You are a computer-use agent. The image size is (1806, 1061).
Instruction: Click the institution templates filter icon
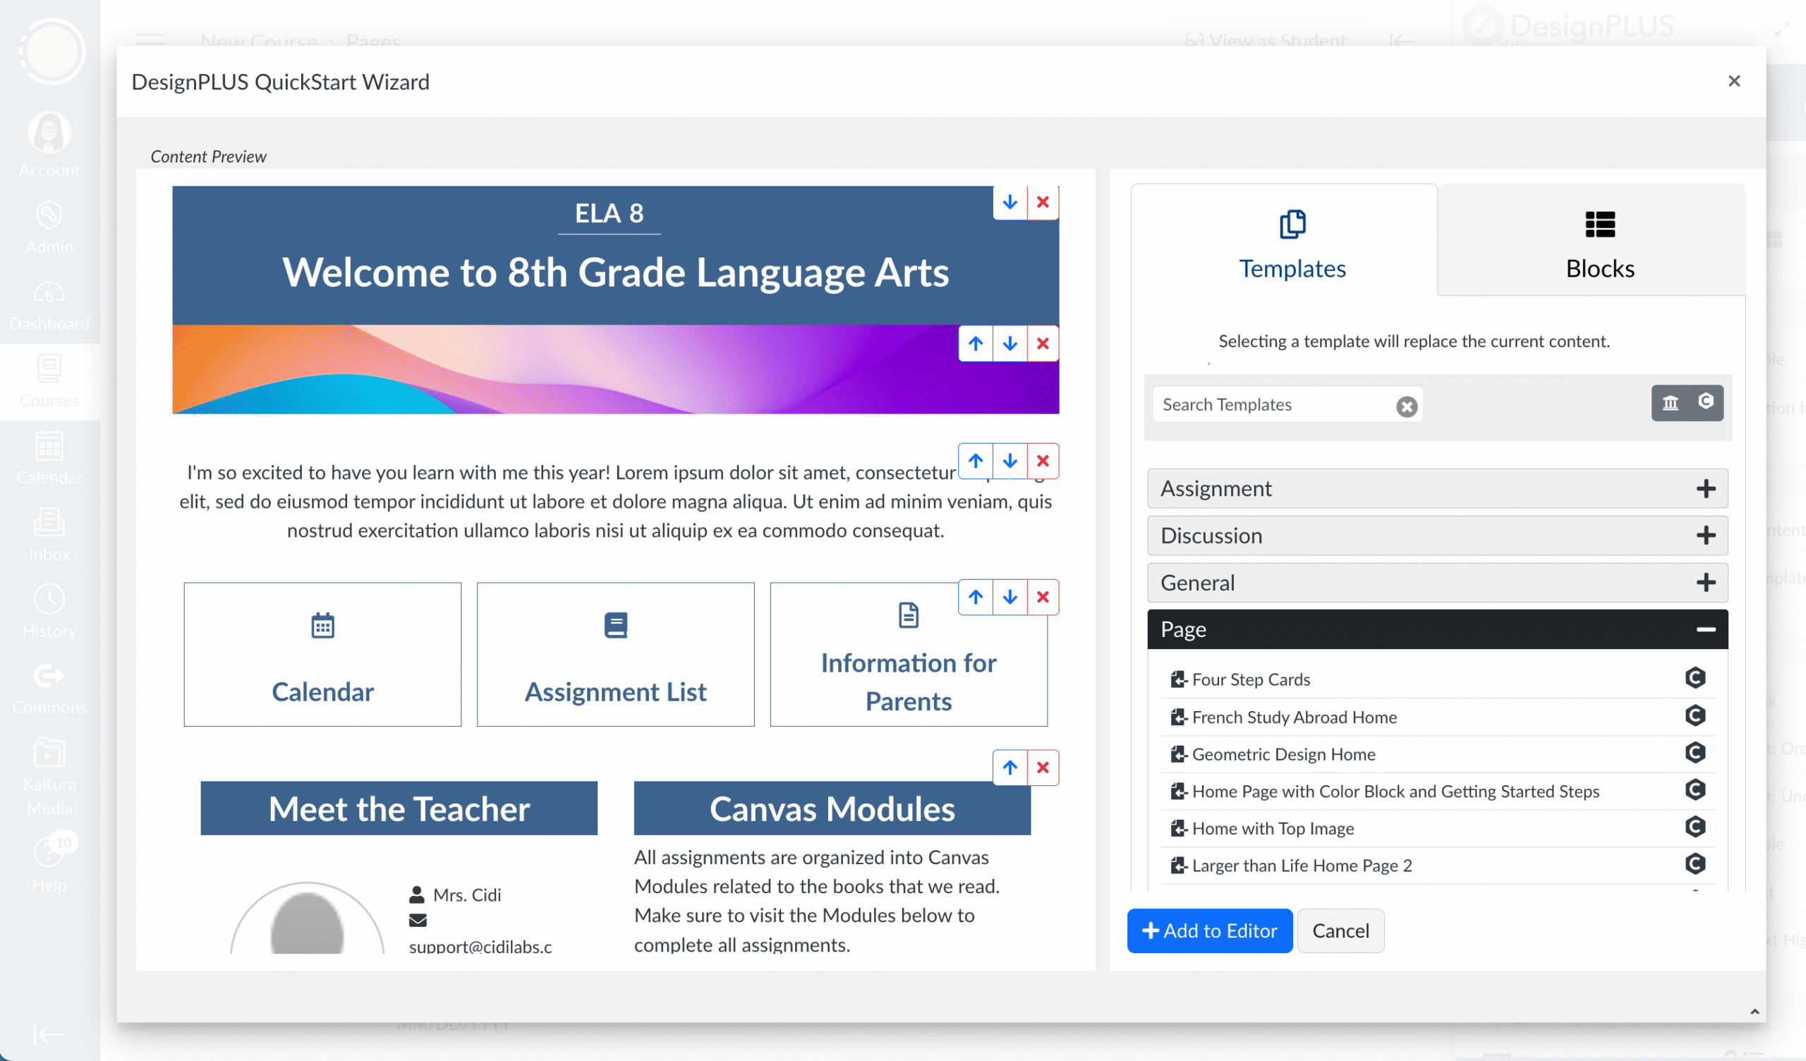tap(1670, 403)
